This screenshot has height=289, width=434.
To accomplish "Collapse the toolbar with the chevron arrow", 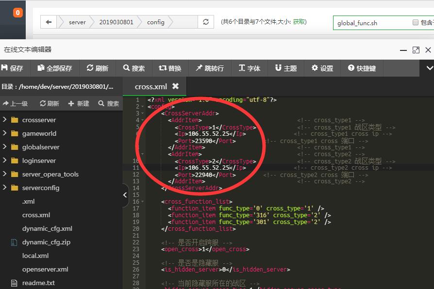I will point(429,68).
